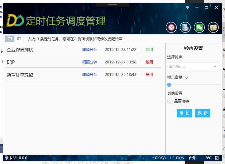This screenshot has width=225, height=164.
Task: Select the 企业微信测试 task row
Action: coord(83,50)
